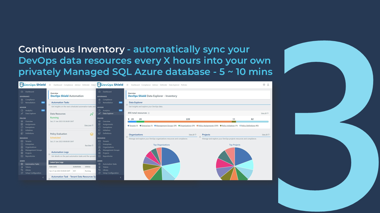This screenshot has width=380, height=213.
Task: Switch to the Defender menu item
Action: (164, 85)
